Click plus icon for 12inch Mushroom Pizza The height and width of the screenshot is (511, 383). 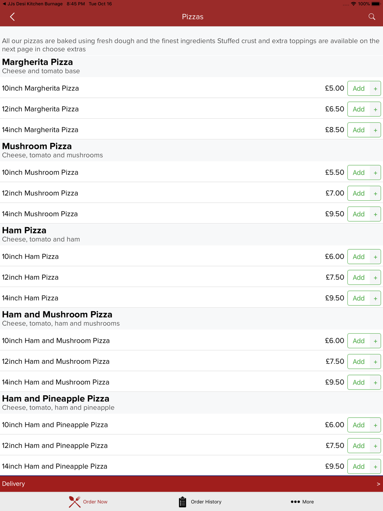click(x=375, y=193)
